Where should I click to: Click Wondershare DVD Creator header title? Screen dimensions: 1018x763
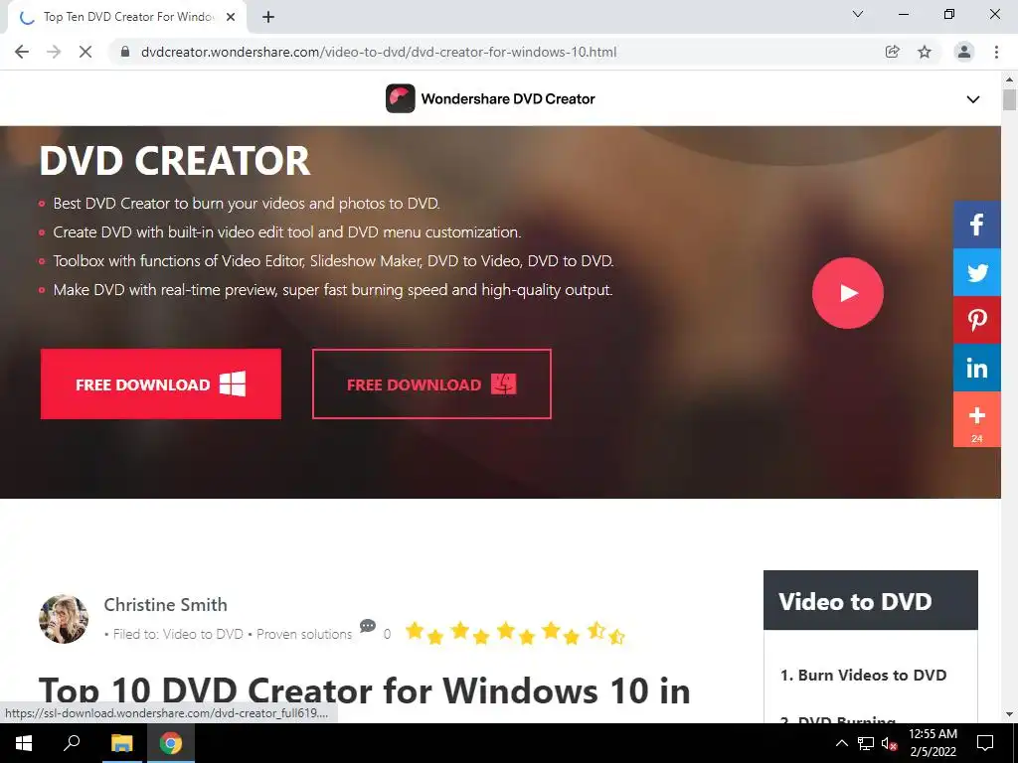pos(508,98)
